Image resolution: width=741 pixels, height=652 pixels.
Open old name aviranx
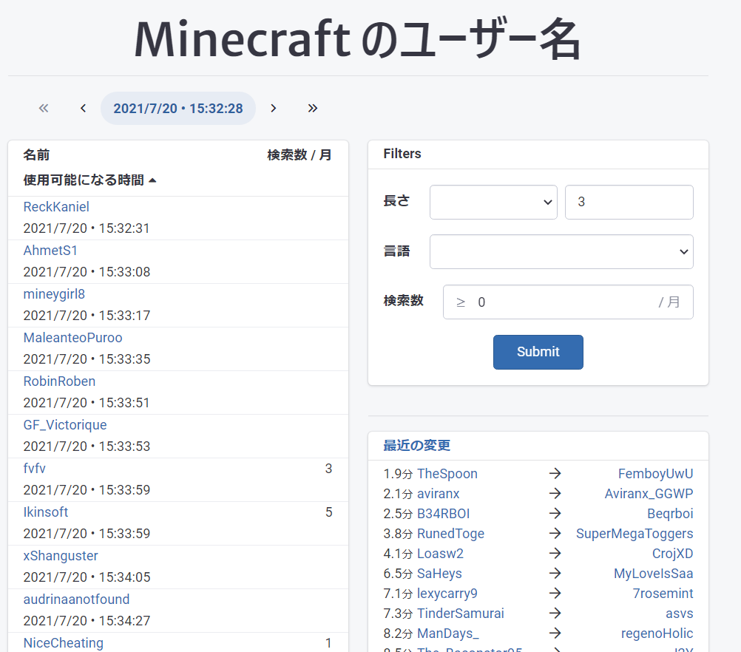438,494
